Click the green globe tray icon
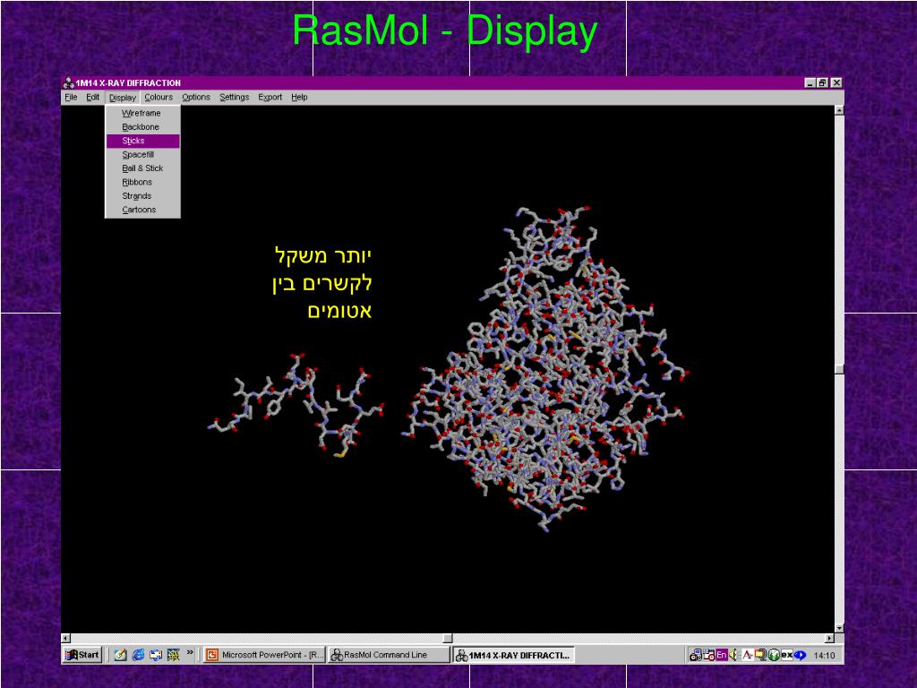 pyautogui.click(x=774, y=655)
